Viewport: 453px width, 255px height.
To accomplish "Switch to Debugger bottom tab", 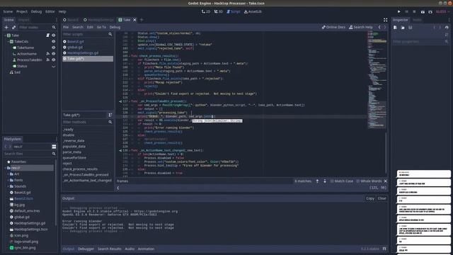I will coord(86,249).
